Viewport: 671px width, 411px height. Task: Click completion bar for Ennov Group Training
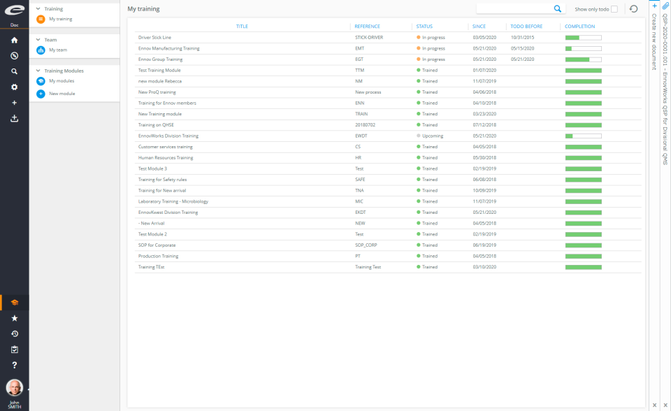(583, 59)
